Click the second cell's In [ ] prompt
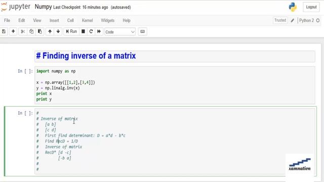This screenshot has width=324, height=182. click(x=25, y=113)
